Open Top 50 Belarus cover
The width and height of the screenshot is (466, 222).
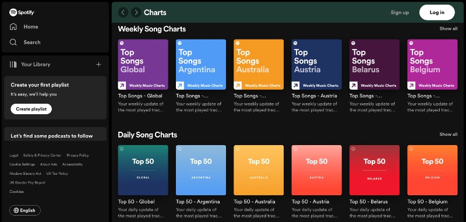(x=375, y=170)
